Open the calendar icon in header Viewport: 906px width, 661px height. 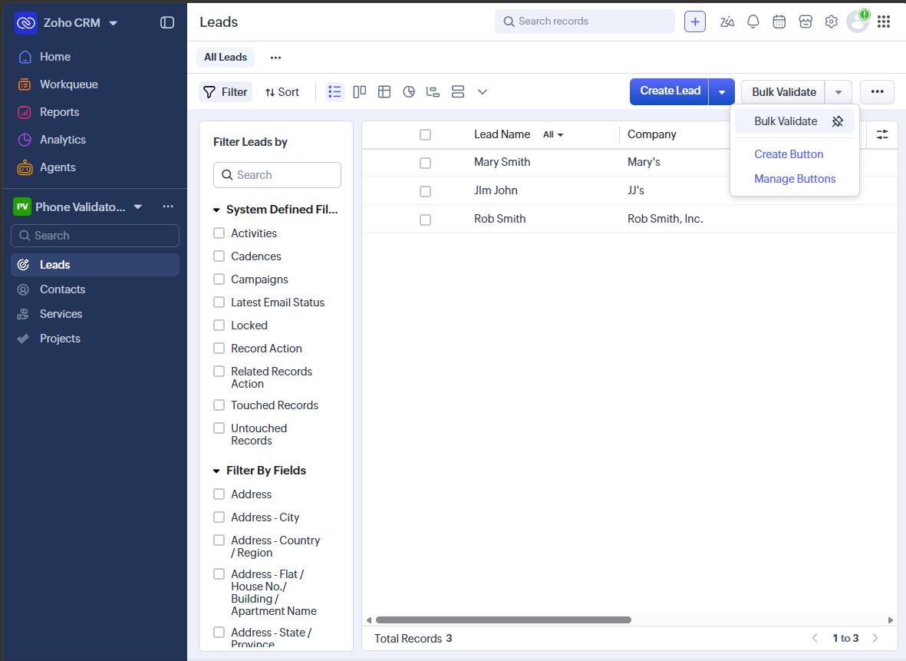pos(779,22)
